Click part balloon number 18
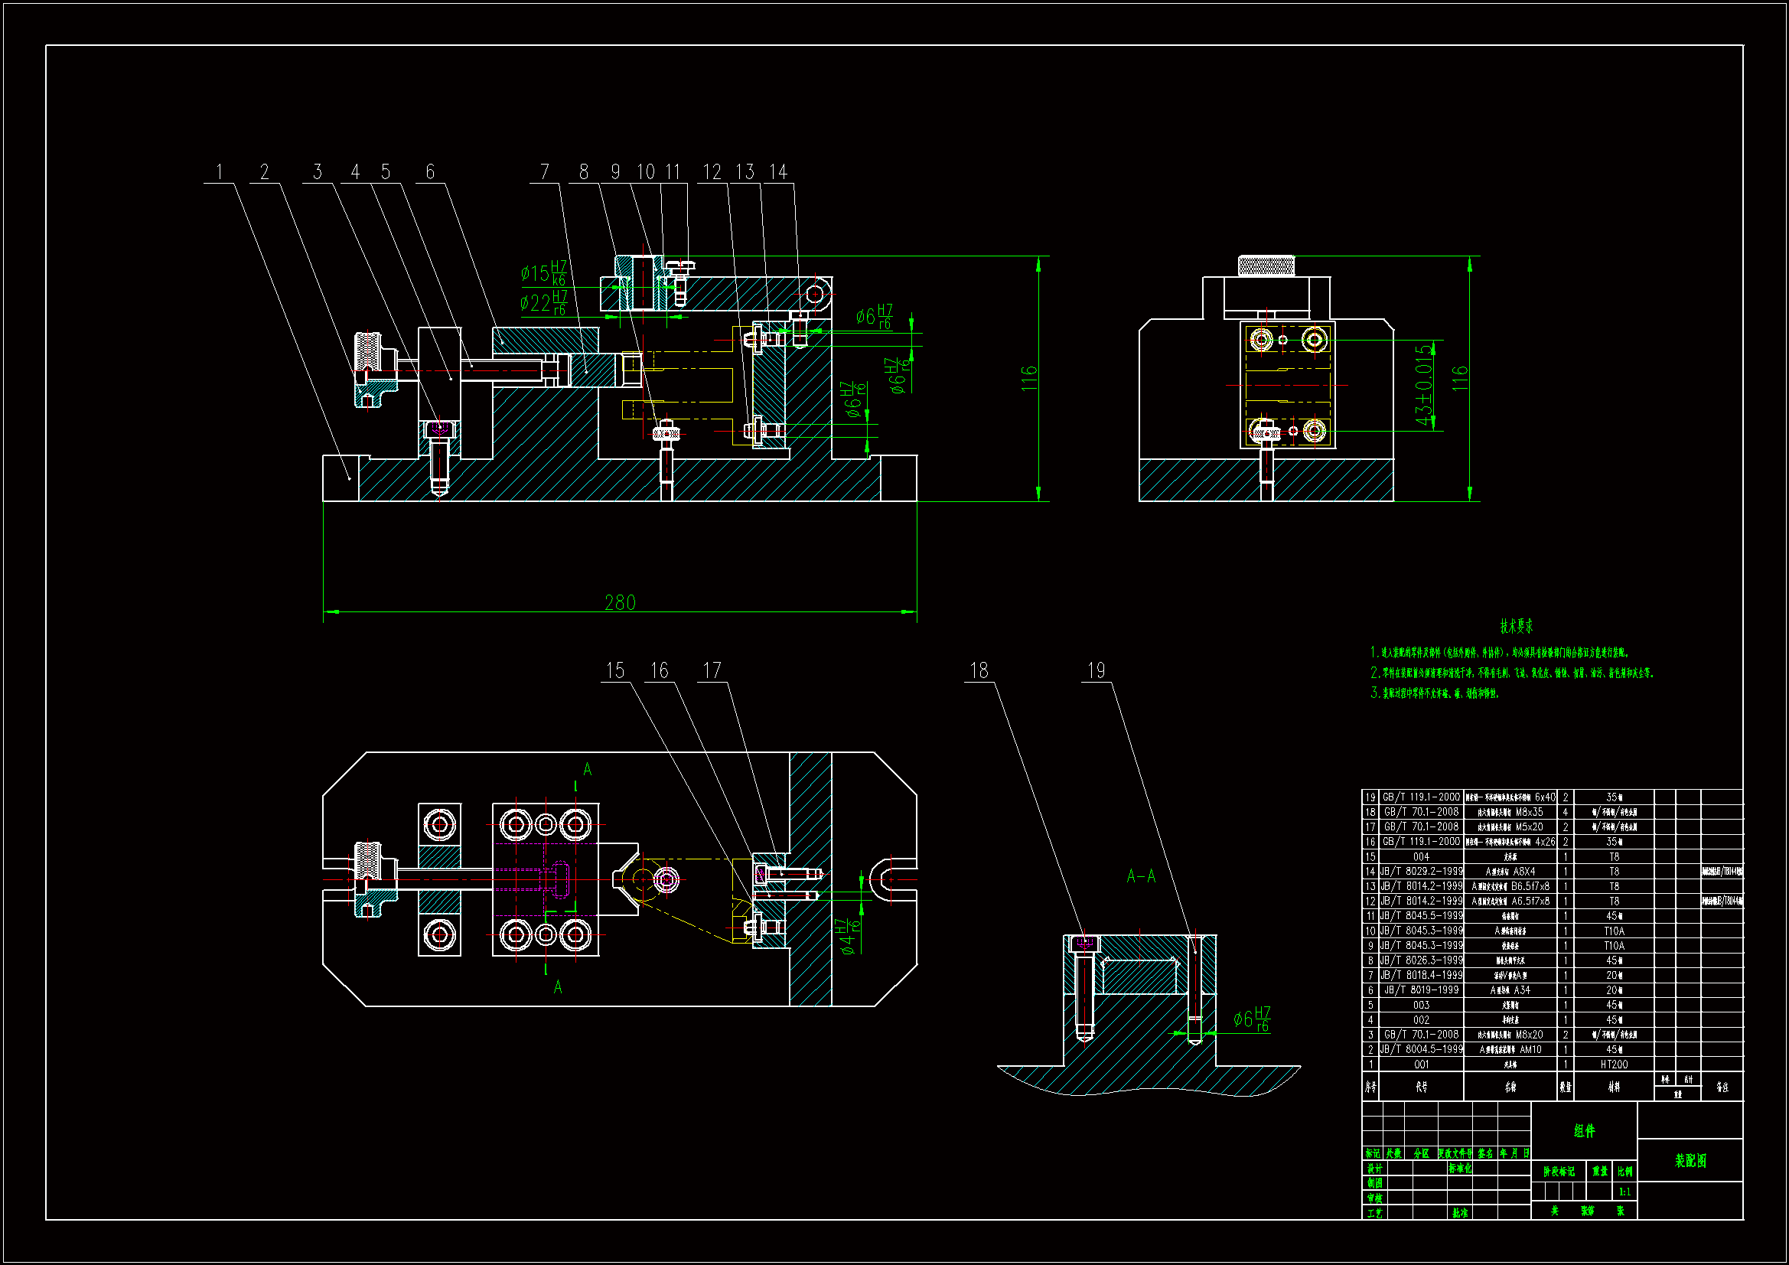1789x1265 pixels. pyautogui.click(x=979, y=670)
